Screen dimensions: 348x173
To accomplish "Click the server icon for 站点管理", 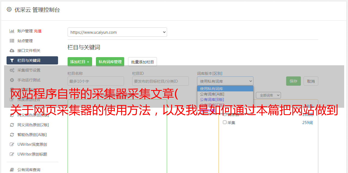I will coord(12,41).
